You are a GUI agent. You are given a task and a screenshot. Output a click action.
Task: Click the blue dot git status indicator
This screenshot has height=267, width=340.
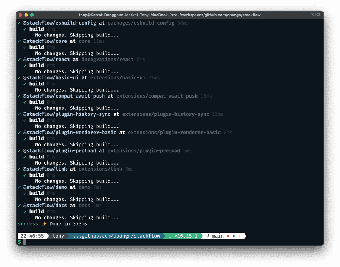click(x=234, y=236)
